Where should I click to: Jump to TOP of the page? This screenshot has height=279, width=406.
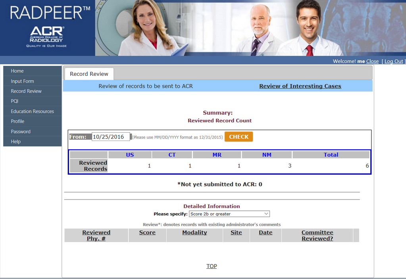[212, 266]
